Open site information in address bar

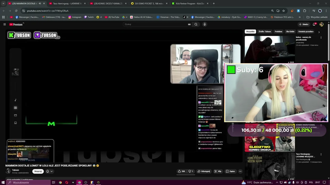23,11
